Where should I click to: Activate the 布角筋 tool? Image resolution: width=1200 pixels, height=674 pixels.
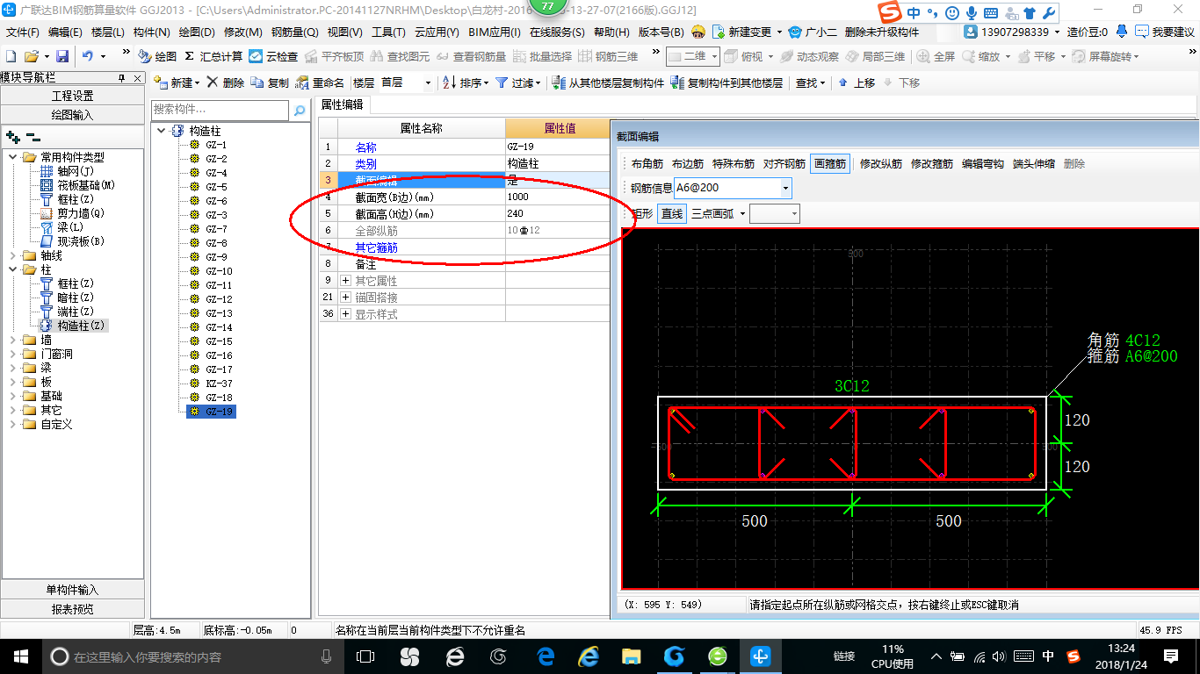[x=647, y=164]
